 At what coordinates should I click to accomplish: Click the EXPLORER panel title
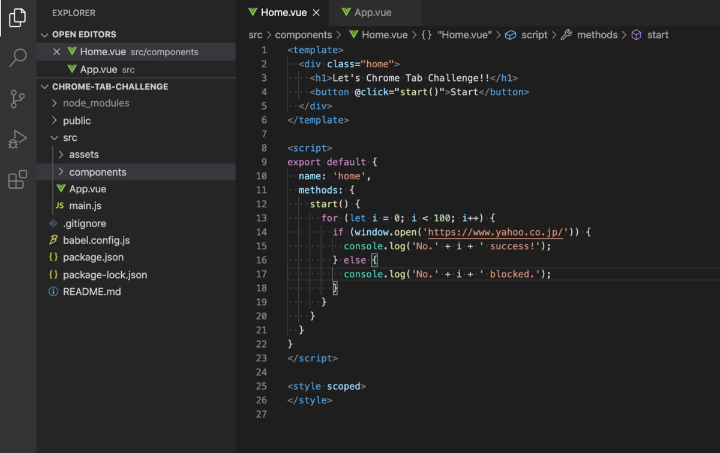pyautogui.click(x=74, y=13)
